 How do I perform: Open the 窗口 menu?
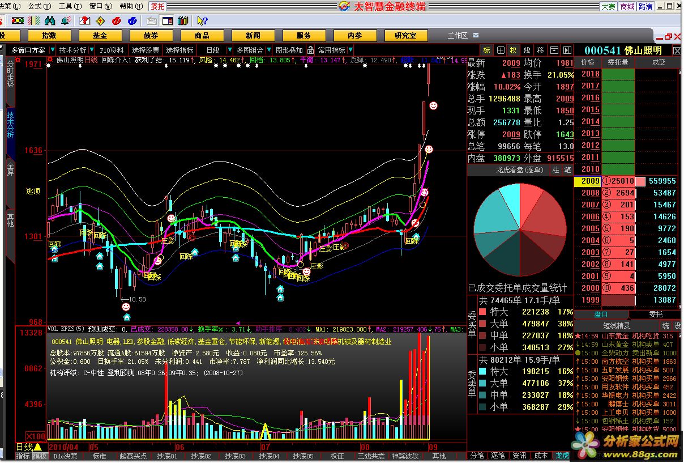click(100, 6)
